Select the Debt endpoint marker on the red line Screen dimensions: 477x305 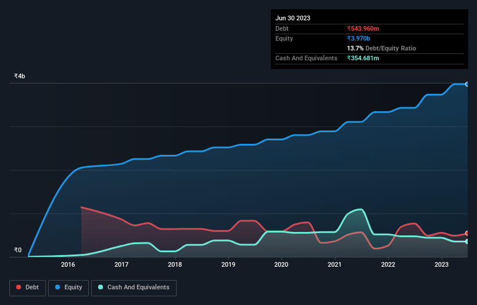click(467, 233)
